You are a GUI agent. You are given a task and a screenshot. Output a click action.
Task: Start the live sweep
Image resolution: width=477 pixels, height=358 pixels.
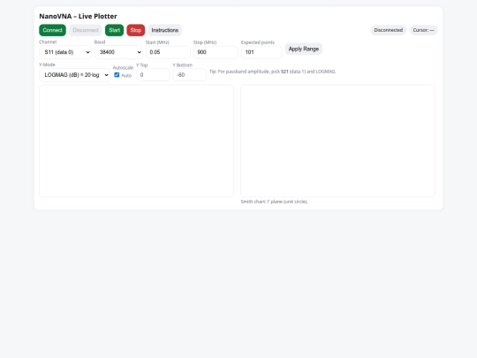coord(114,30)
